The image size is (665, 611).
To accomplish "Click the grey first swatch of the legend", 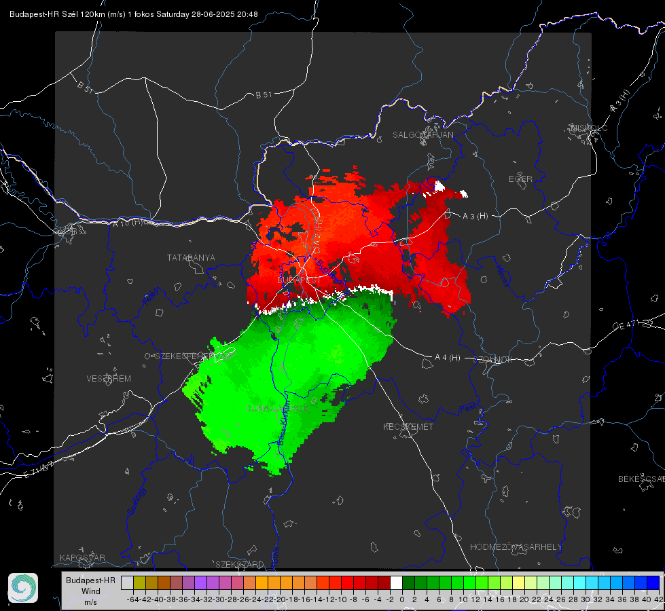I will (127, 582).
